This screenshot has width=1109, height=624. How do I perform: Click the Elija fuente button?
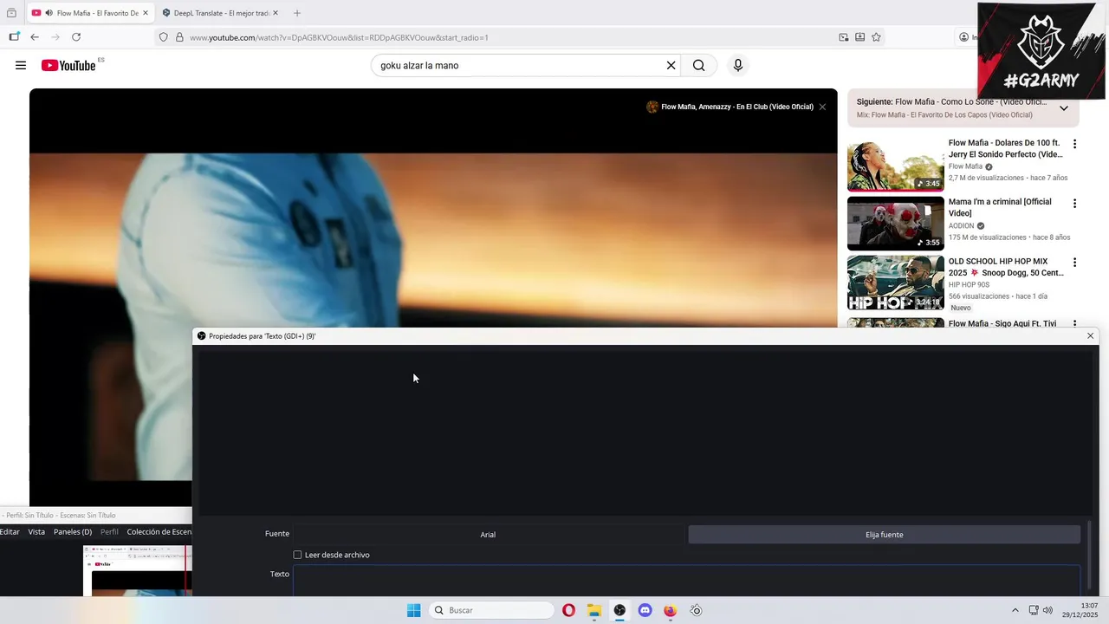click(884, 535)
